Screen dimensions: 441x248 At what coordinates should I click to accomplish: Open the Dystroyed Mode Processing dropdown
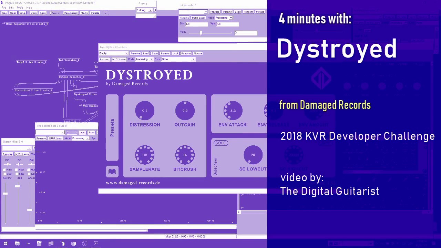(x=144, y=59)
